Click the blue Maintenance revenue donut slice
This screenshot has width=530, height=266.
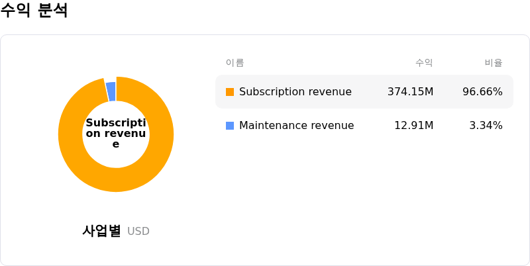tap(111, 91)
